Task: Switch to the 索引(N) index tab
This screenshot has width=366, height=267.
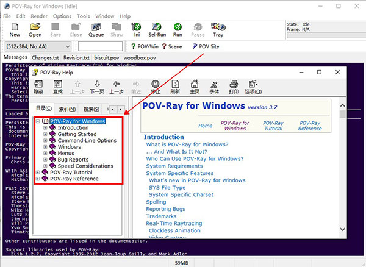Action: tap(67, 109)
